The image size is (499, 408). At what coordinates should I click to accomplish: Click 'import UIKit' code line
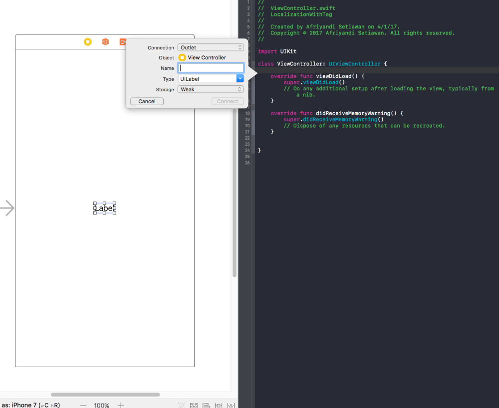point(277,51)
